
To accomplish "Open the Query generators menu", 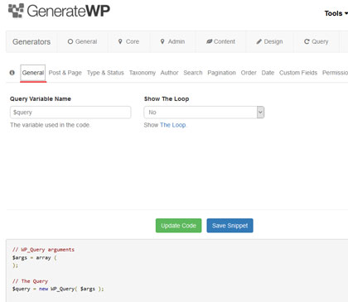I will point(317,41).
